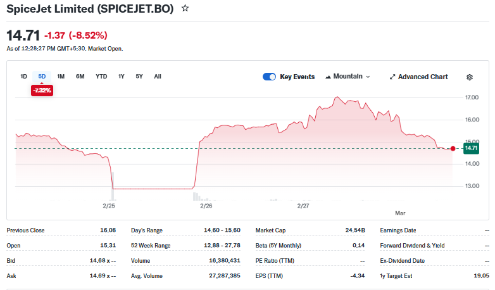
Task: Click the Earnings Date label
Action: point(398,230)
